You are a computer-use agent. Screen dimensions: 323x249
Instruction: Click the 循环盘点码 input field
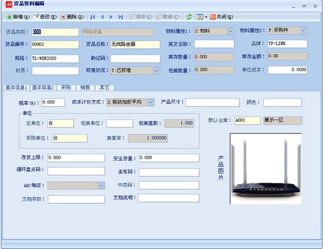click(x=76, y=171)
